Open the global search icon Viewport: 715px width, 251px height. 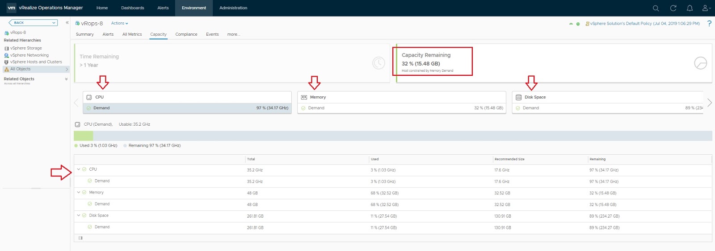point(656,8)
